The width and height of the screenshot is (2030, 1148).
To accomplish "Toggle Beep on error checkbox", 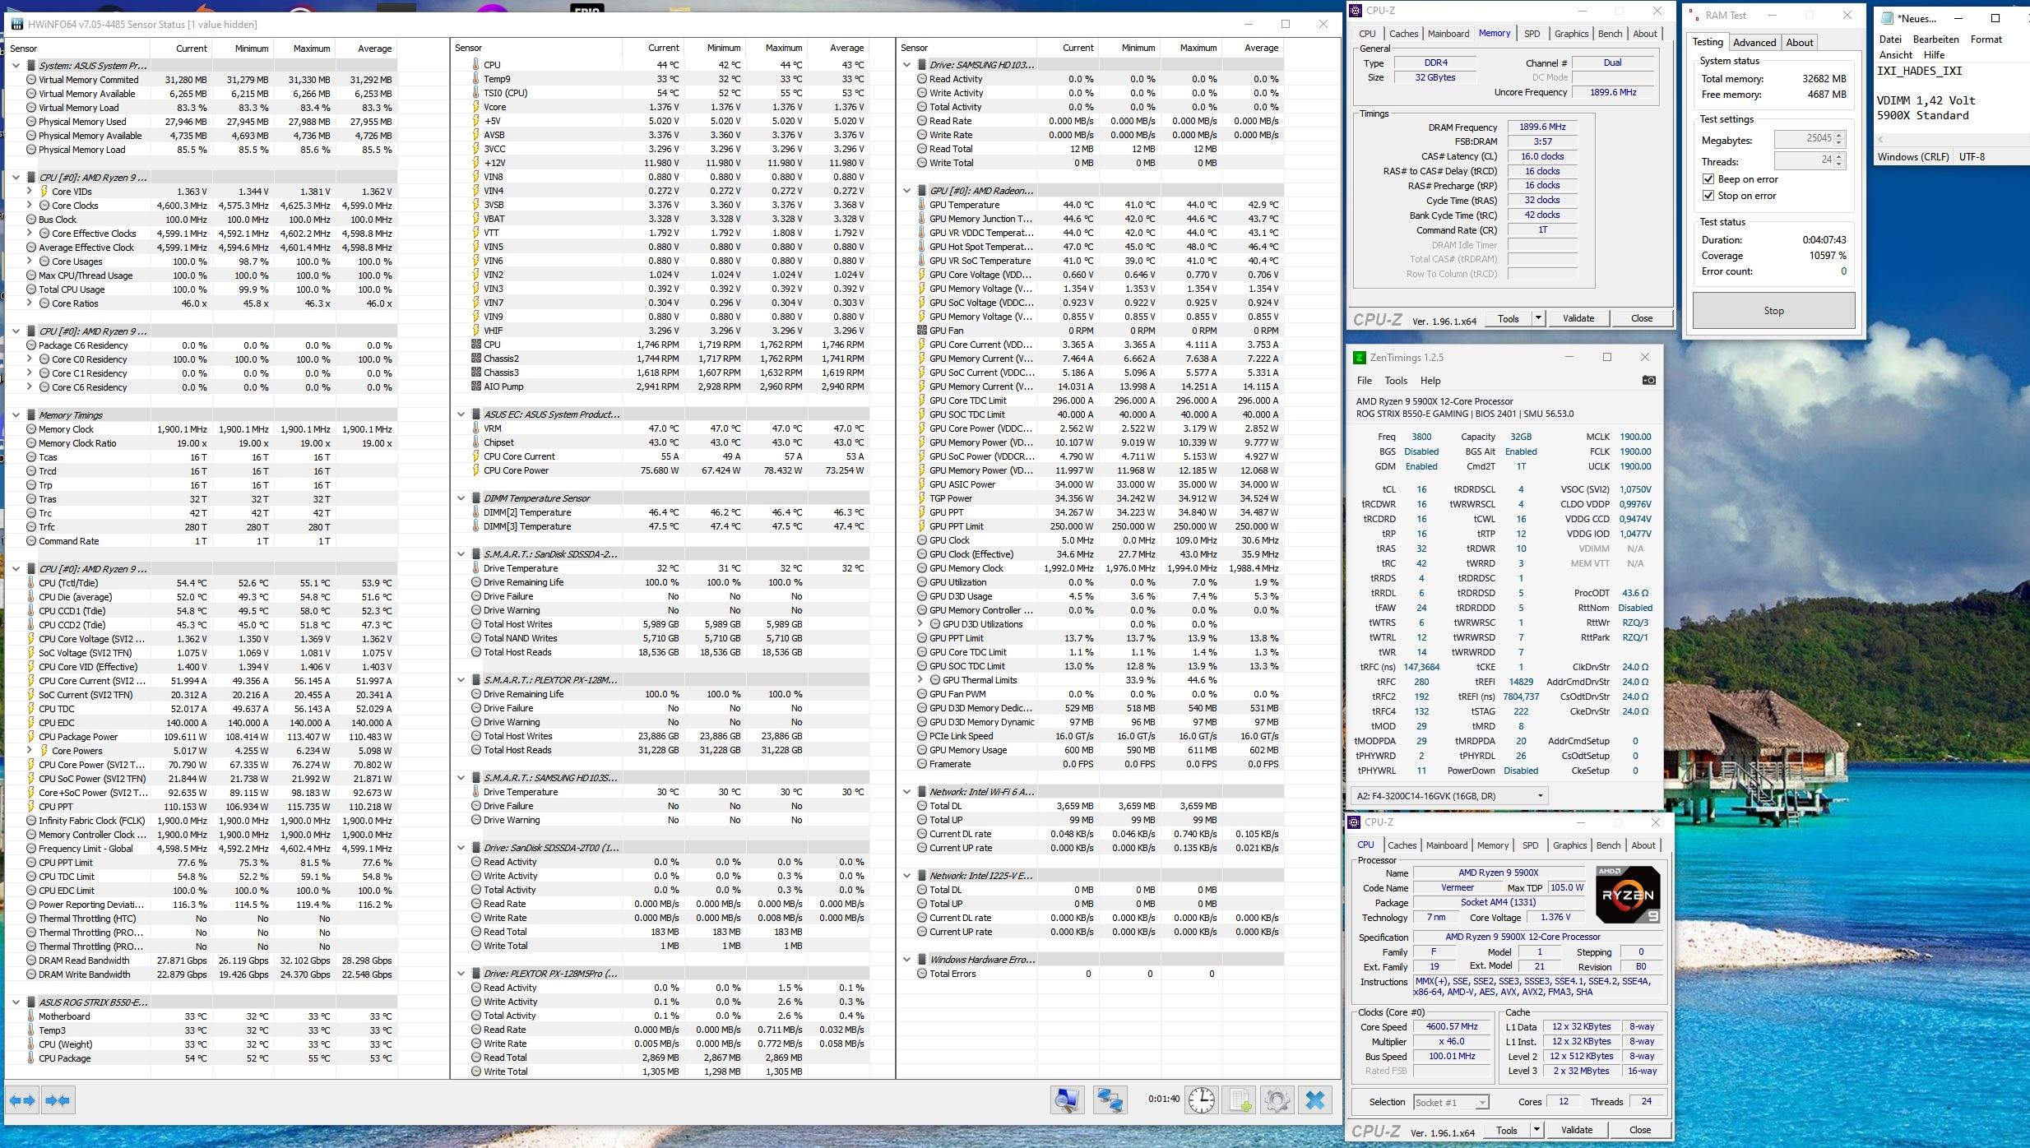I will (1708, 179).
